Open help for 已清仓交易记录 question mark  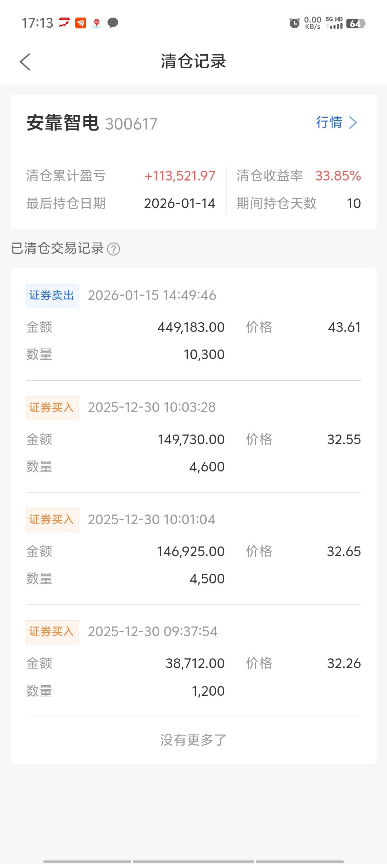coord(114,249)
